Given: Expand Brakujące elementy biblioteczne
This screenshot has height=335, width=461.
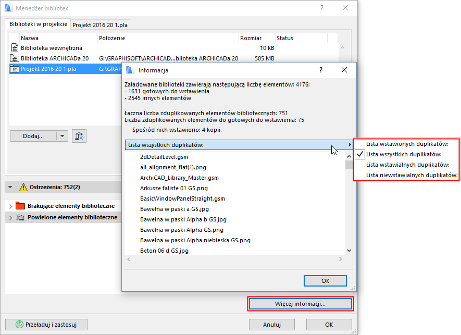Looking at the screenshot, I should (10, 206).
